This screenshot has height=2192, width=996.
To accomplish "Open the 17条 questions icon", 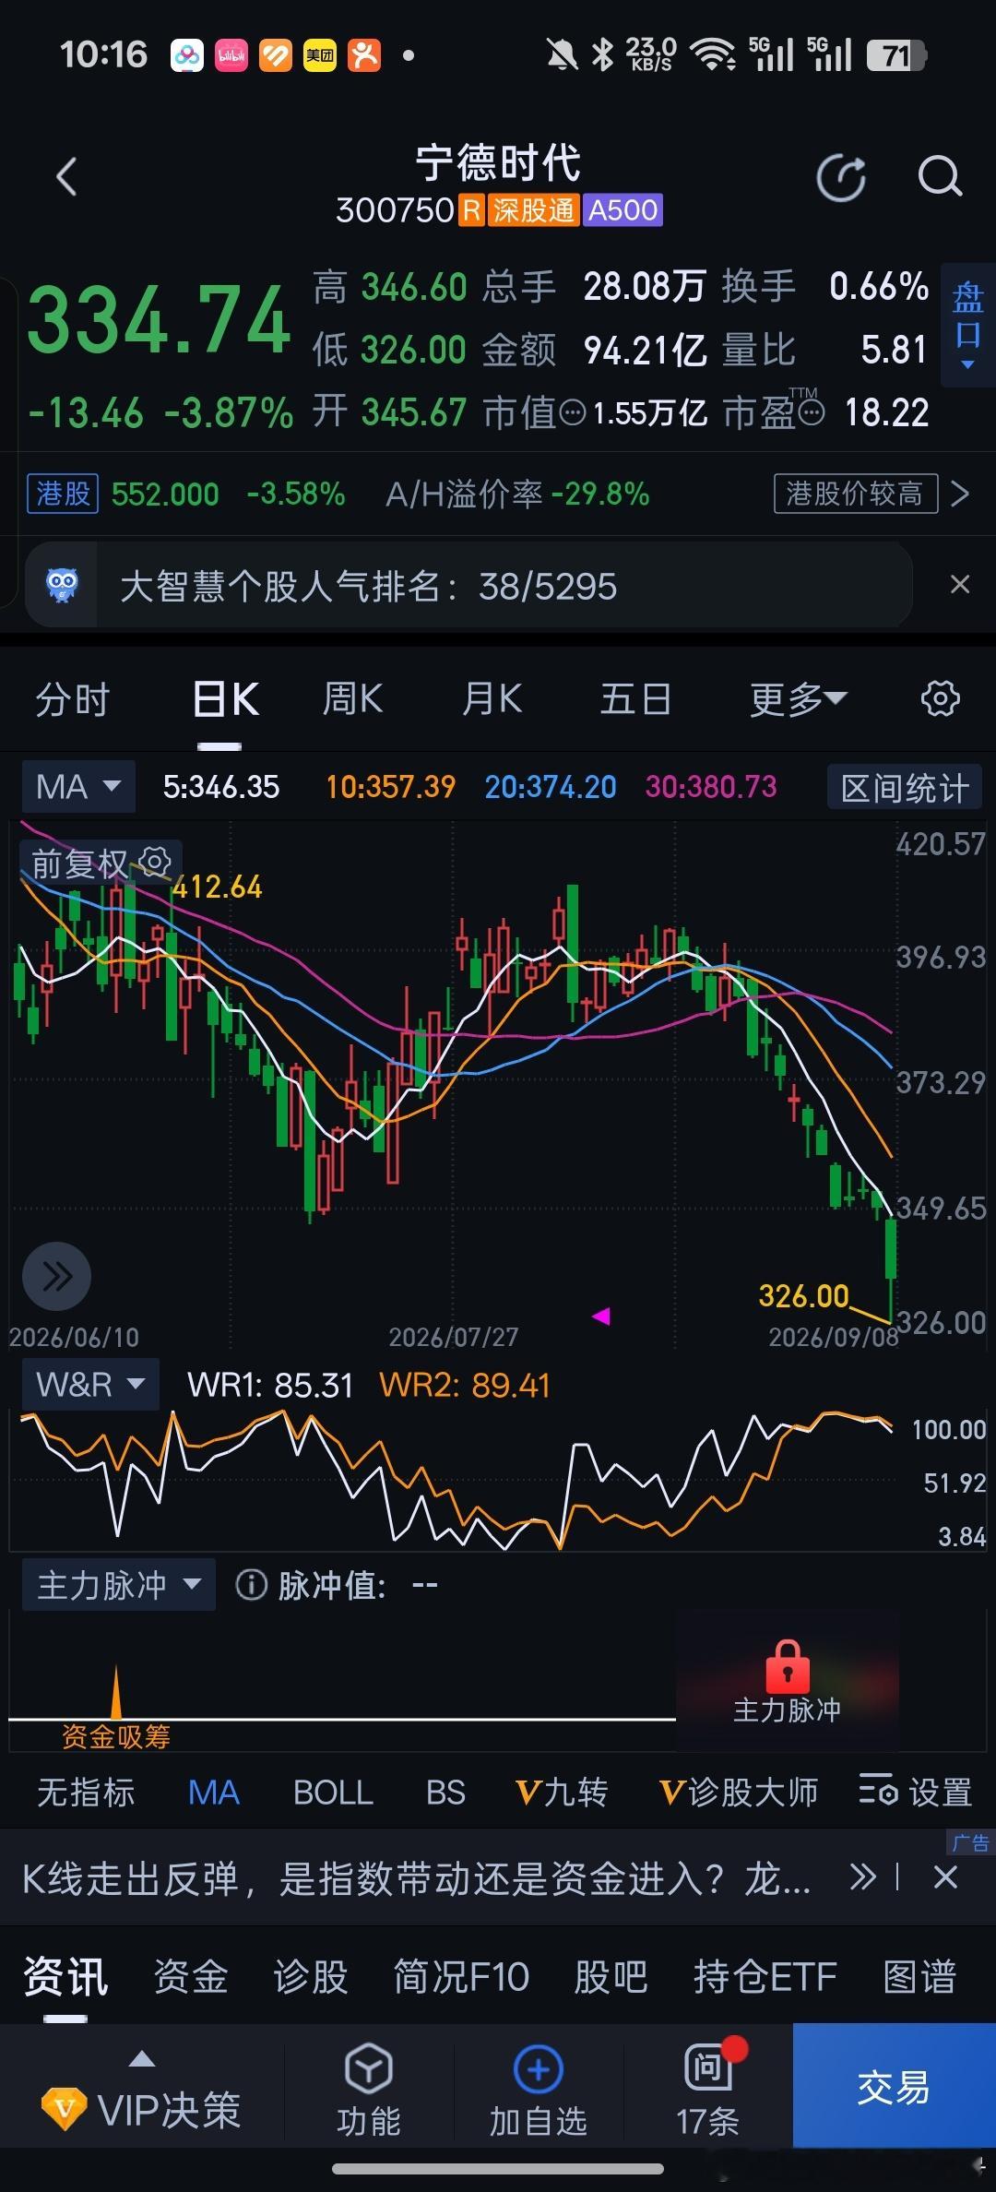I will (707, 2068).
